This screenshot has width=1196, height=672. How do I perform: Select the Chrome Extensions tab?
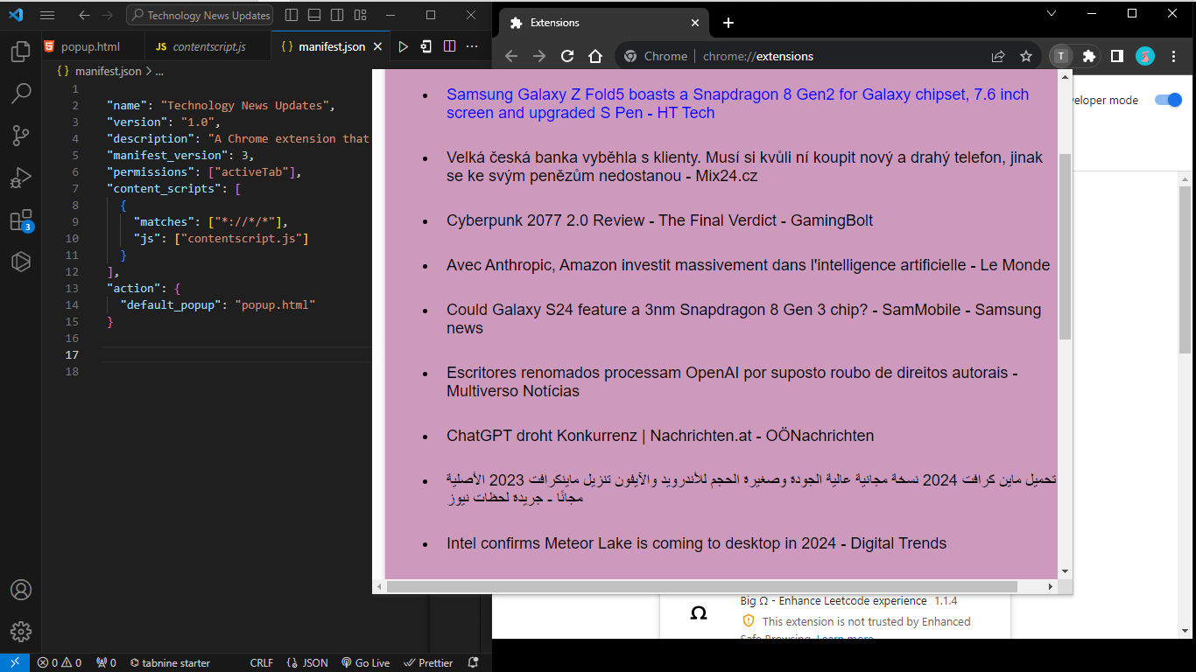(606, 23)
